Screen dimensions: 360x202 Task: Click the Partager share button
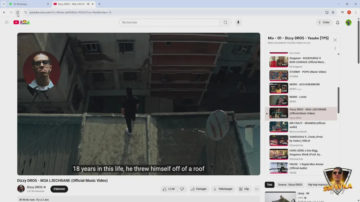[199, 189]
